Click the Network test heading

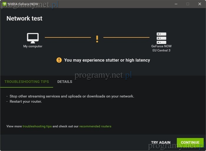pos(24,19)
